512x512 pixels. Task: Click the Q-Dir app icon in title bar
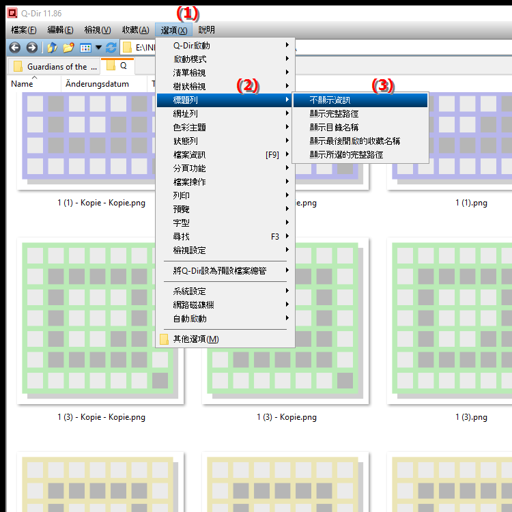(x=12, y=13)
